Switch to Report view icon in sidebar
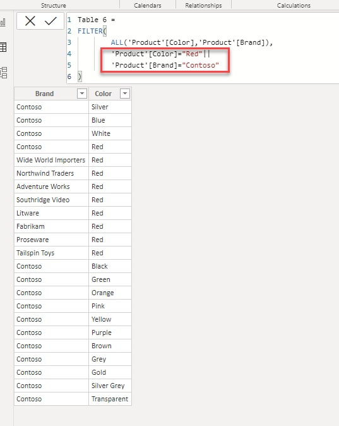This screenshot has width=339, height=426. point(3,22)
